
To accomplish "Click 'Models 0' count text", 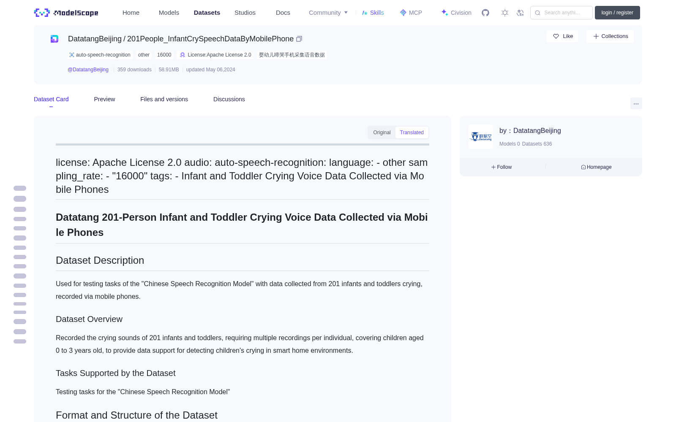I will (510, 144).
